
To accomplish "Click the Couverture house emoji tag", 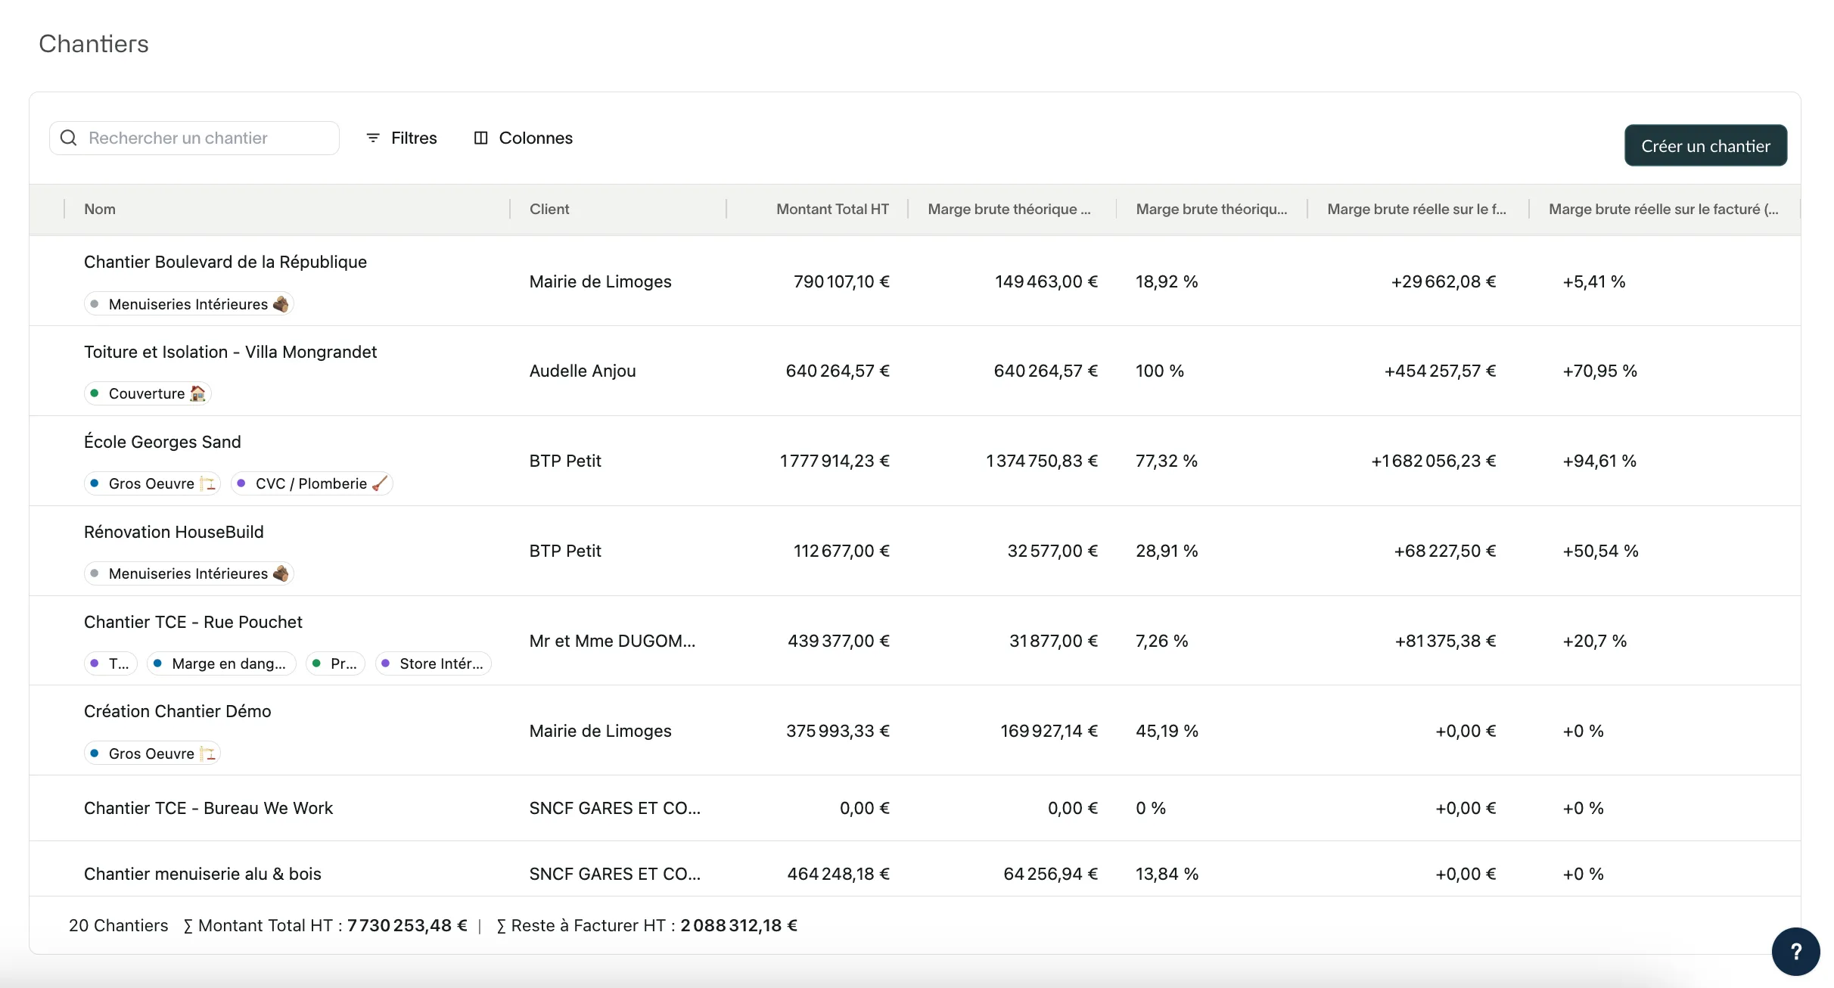I will point(148,393).
